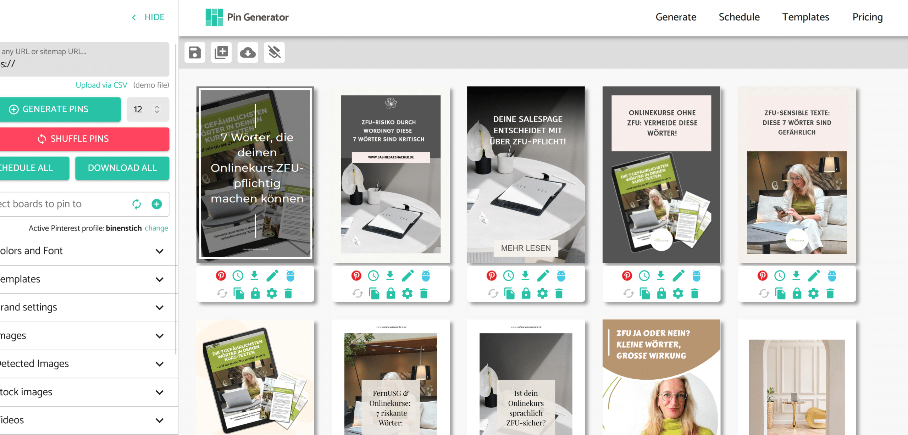The height and width of the screenshot is (435, 908).
Task: Click the gear settings icon under the first pin
Action: coord(272,294)
